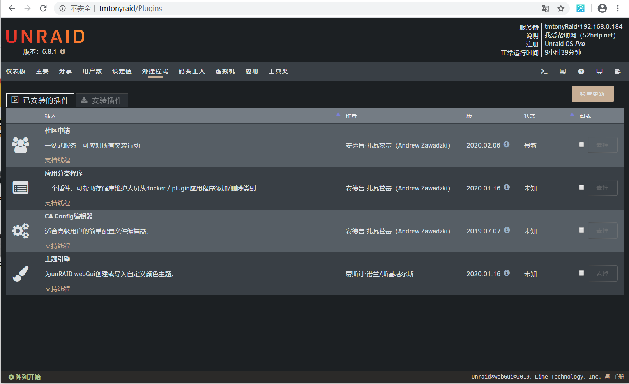Sort by the 状态 column header
The height and width of the screenshot is (384, 629).
(530, 116)
